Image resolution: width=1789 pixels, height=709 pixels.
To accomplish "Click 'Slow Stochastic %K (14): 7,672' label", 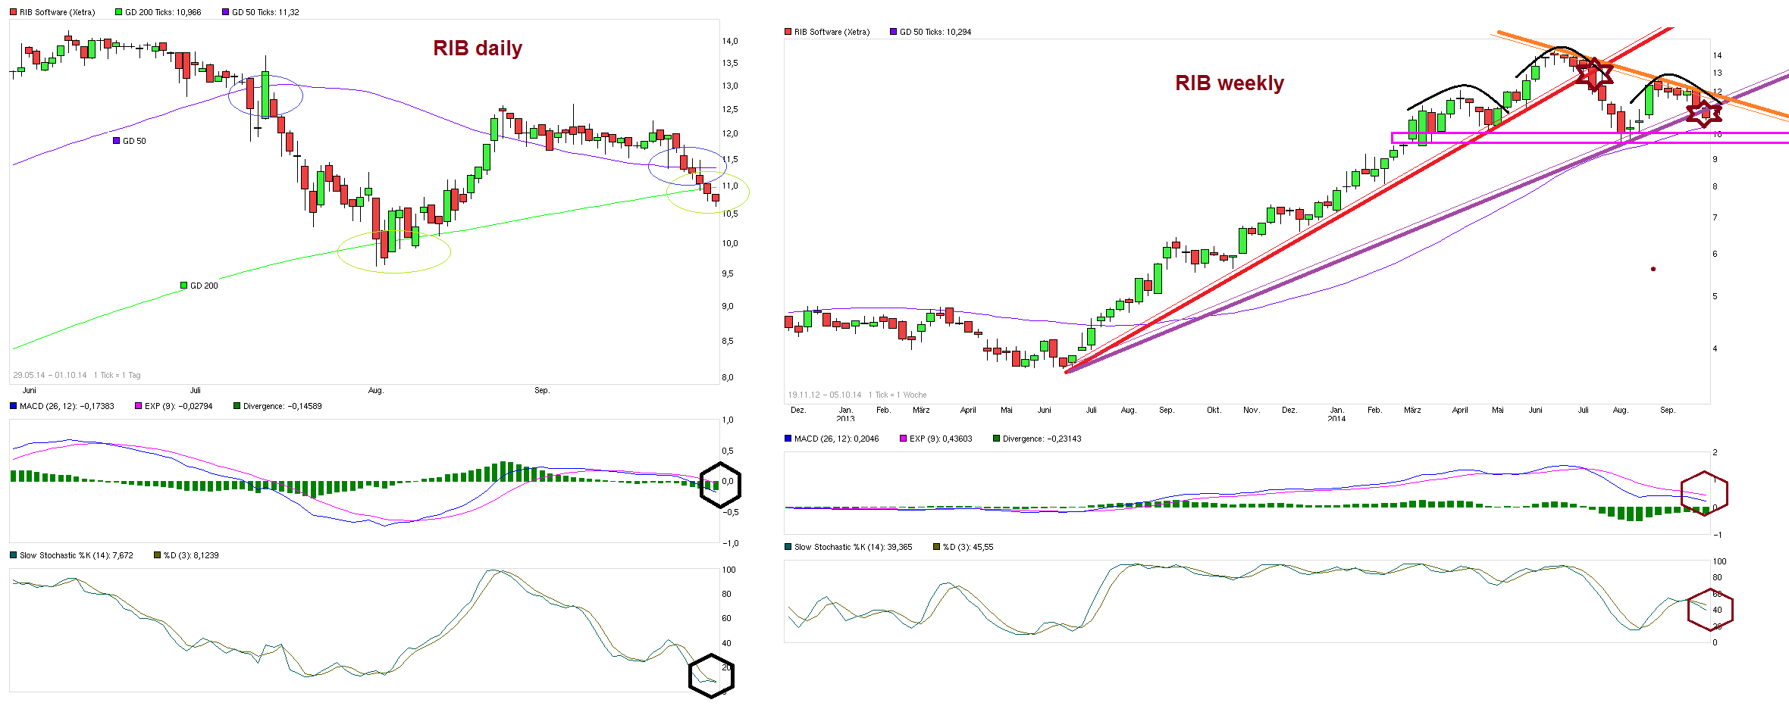I will (77, 555).
